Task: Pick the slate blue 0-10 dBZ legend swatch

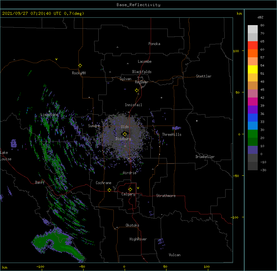Action: (x=253, y=150)
